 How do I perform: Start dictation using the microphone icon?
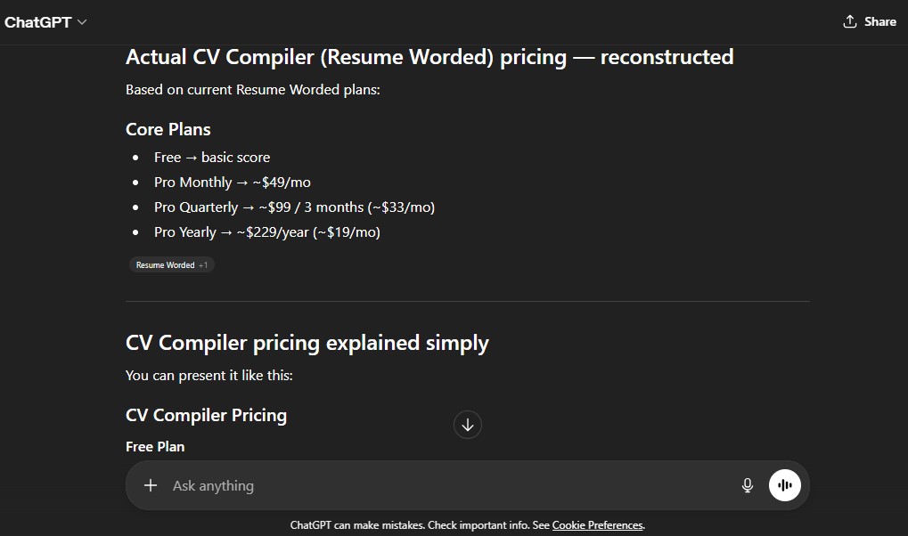(747, 484)
